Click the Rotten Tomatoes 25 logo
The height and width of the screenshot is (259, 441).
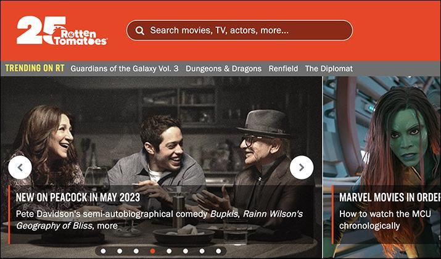pos(62,30)
